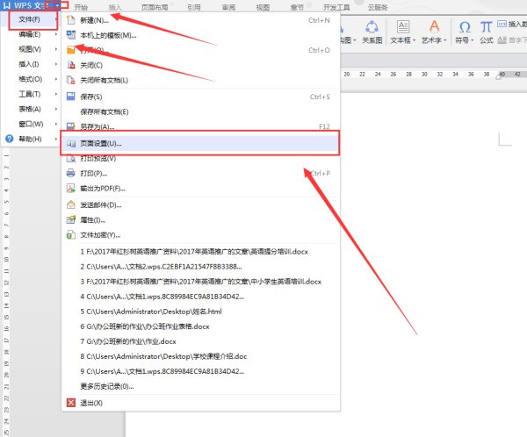527x437 pixels.
Task: Switch to the References ribbon tab
Action: [x=194, y=7]
